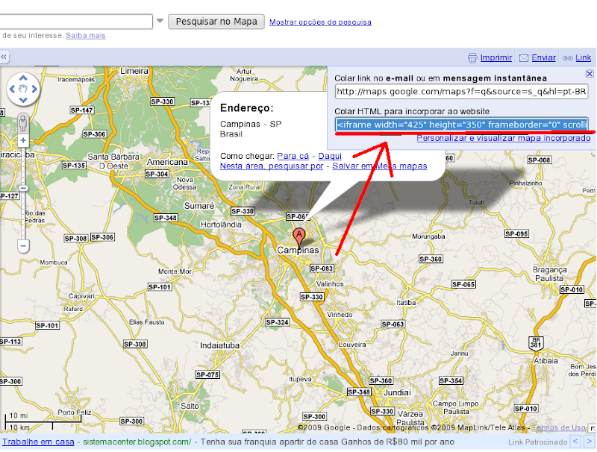
Task: Click Daqui directions link
Action: pos(330,156)
